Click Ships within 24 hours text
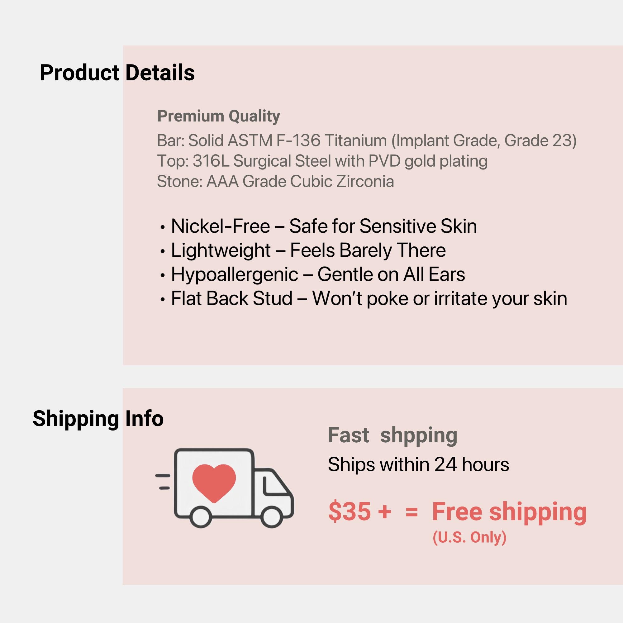 pos(419,465)
